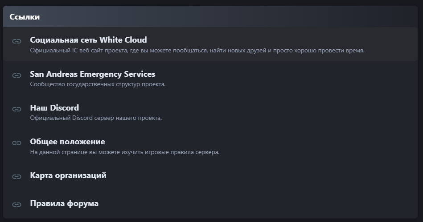This screenshot has width=423, height=222.
Task: Click the chain icon next to Карта организаций
Action: point(17,177)
